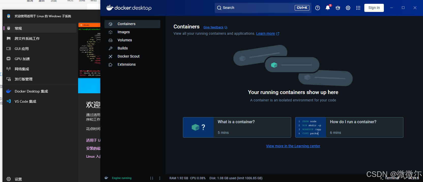Open 'How do I run a container?' card
423x182 pixels.
pos(349,127)
